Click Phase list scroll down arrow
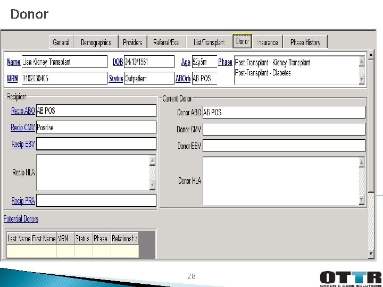Screen dimensions: 383x287 point(362,80)
